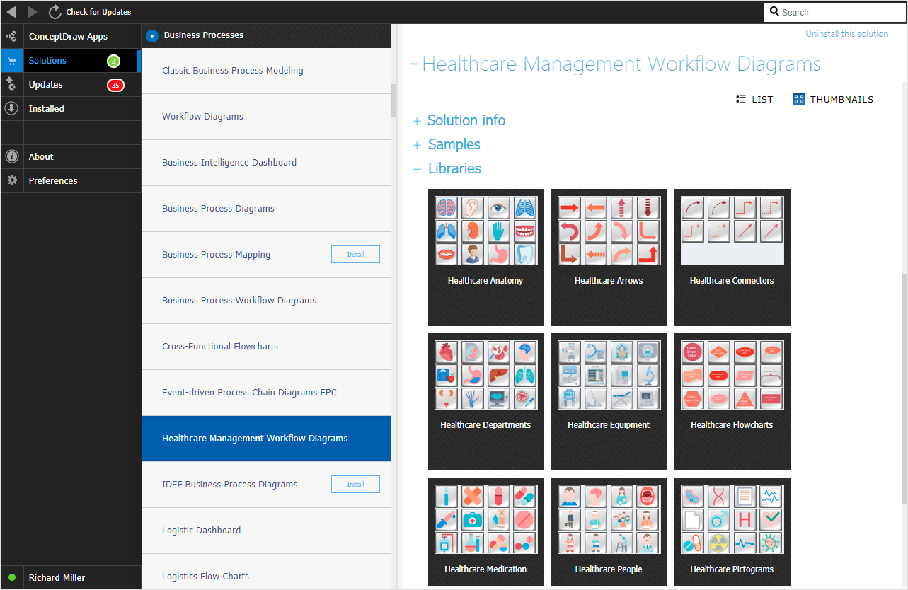Click the ConceptDraw Apps sidebar icon
Image resolution: width=908 pixels, height=590 pixels.
tap(11, 36)
